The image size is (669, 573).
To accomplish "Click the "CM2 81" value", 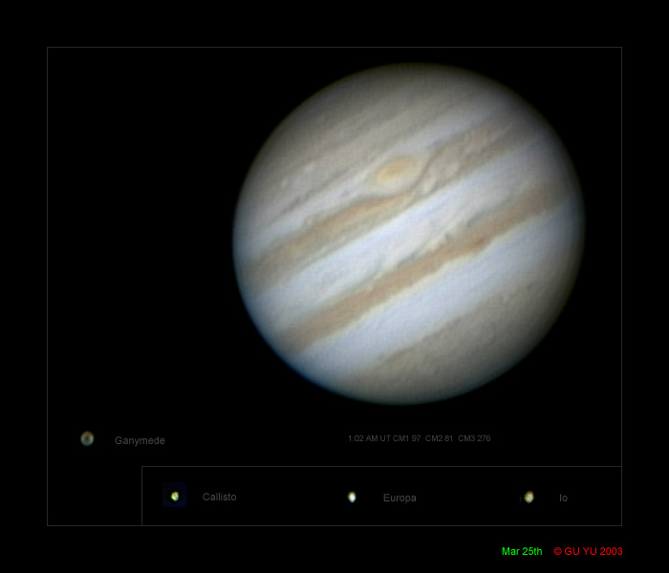I will pos(439,438).
